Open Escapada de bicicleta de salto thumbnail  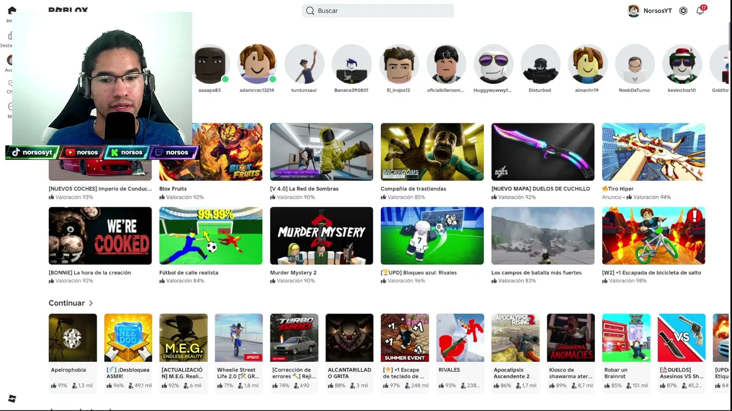(x=654, y=236)
